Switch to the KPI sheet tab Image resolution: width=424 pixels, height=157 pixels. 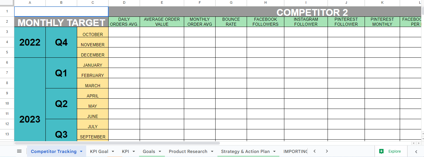(x=125, y=151)
